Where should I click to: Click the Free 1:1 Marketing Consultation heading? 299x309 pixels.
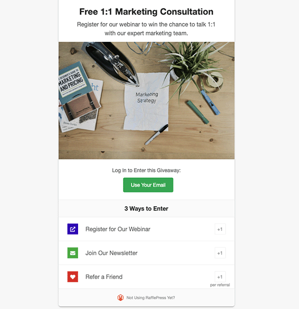pyautogui.click(x=146, y=12)
